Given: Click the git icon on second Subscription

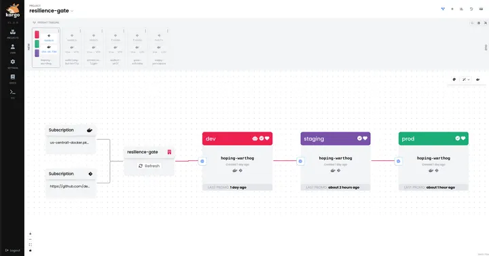Looking at the screenshot, I should 90,174.
